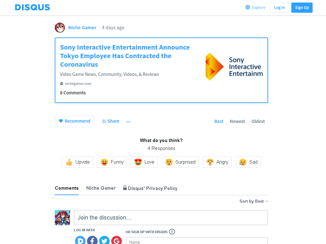326x244 pixels.
Task: Click the lock icon by Privacy Policy
Action: (125, 188)
